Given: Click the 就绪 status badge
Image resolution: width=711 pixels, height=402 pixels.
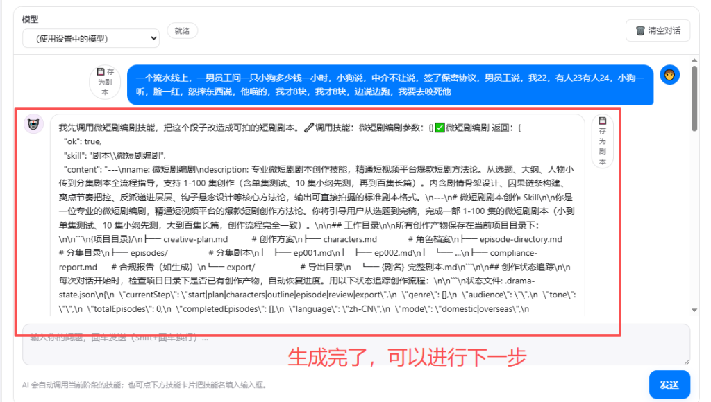Looking at the screenshot, I should (x=182, y=30).
